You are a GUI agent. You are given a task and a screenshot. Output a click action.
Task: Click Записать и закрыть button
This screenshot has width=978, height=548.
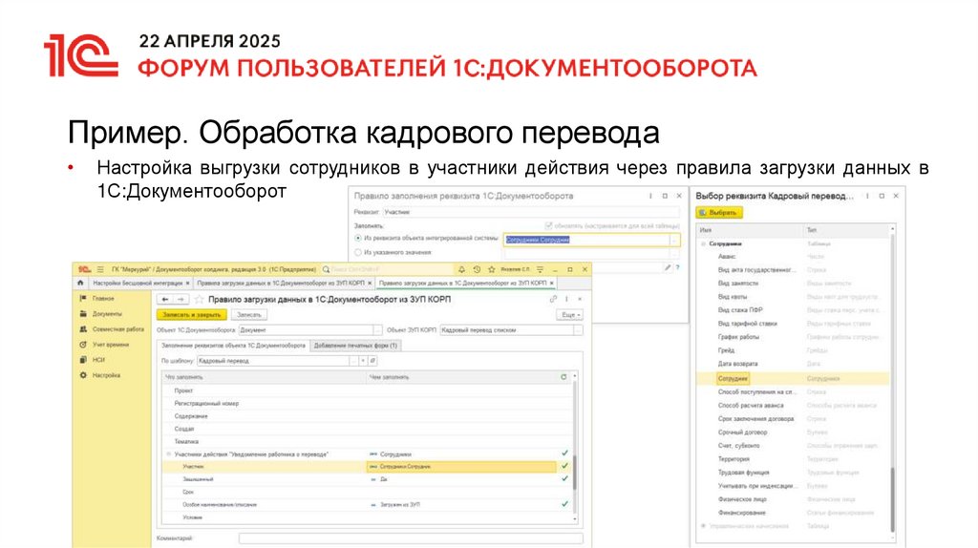pyautogui.click(x=192, y=315)
